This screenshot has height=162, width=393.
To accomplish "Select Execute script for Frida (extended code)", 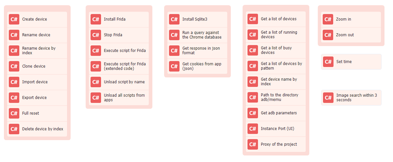I will click(119, 66).
